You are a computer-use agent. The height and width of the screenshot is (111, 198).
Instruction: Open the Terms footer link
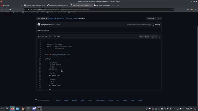click(x=58, y=100)
